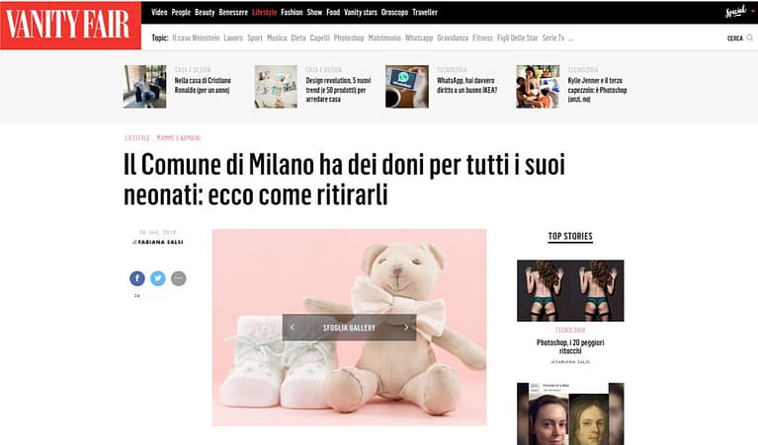Open Kylie Jenner Photoshop article thumbnail
Image resolution: width=758 pixels, height=445 pixels.
coord(538,87)
